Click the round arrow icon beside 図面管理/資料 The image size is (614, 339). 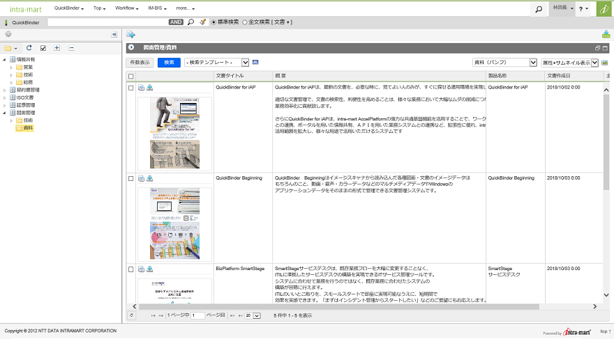[x=131, y=47]
